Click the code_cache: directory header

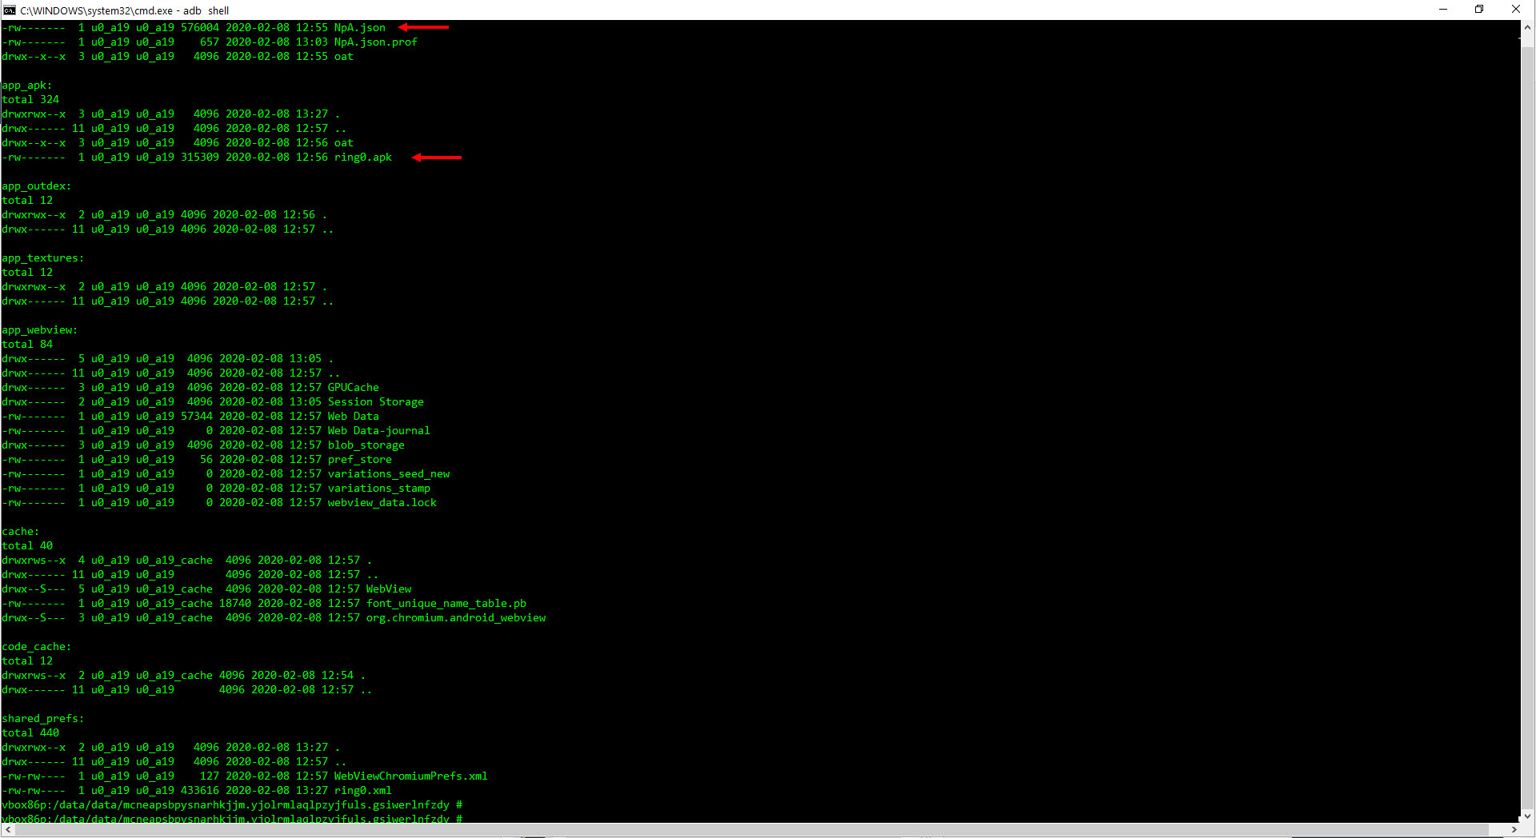coord(36,647)
